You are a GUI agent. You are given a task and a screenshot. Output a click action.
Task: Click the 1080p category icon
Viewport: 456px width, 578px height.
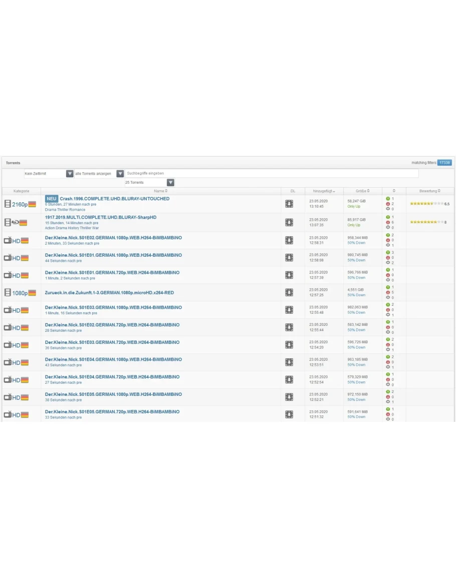click(20, 293)
